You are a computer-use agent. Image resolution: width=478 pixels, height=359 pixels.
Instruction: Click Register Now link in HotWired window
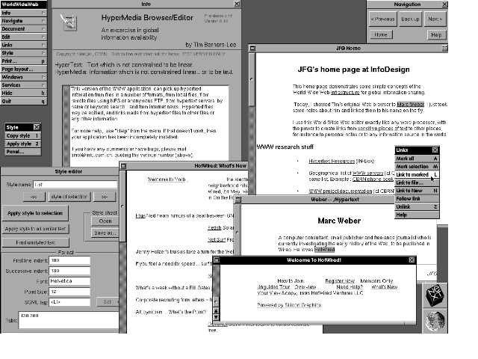(340, 281)
